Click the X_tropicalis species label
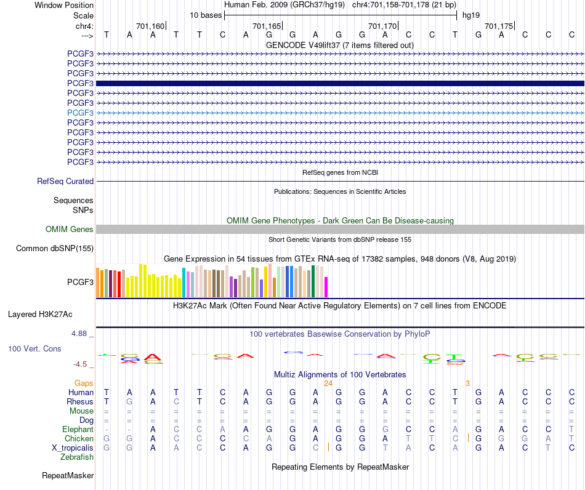This screenshot has width=585, height=490. (73, 448)
